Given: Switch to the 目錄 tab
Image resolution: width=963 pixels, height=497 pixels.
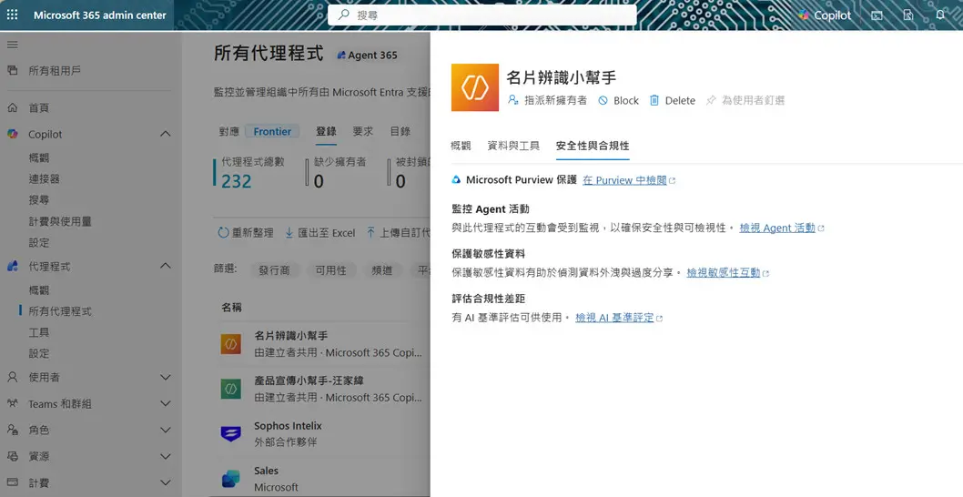Looking at the screenshot, I should (400, 131).
